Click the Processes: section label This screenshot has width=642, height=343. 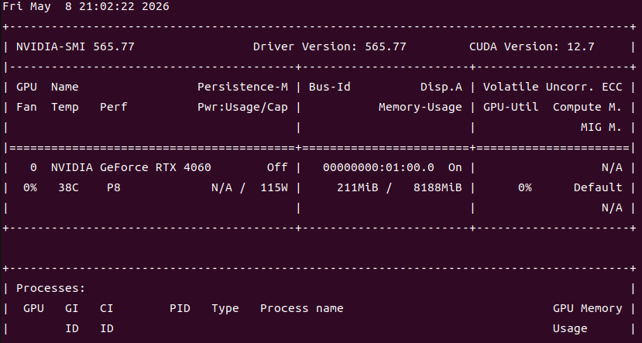click(51, 288)
